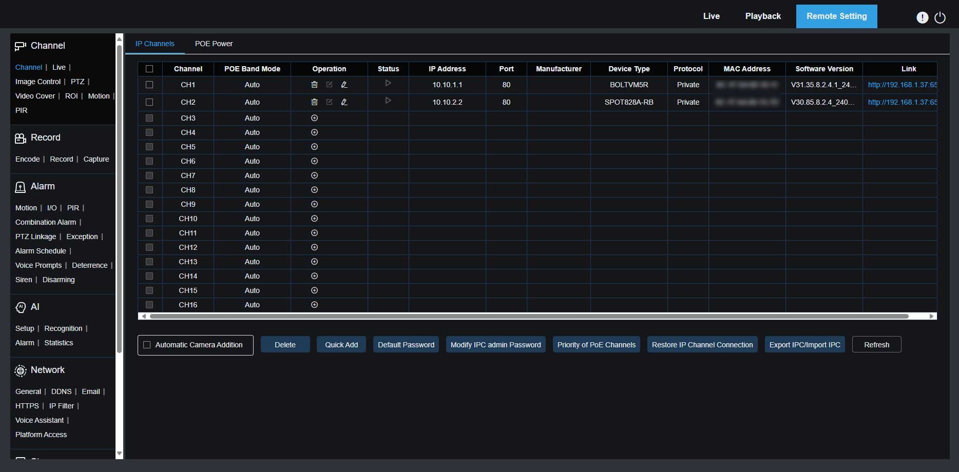Screen dimensions: 959x472
Task: Check the CH1 row checkbox
Action: [149, 85]
